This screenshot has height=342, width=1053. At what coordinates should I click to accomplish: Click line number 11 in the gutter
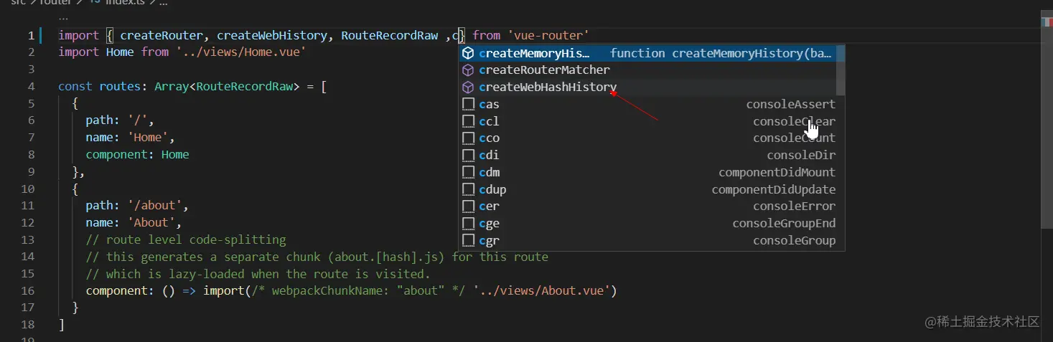click(x=28, y=206)
